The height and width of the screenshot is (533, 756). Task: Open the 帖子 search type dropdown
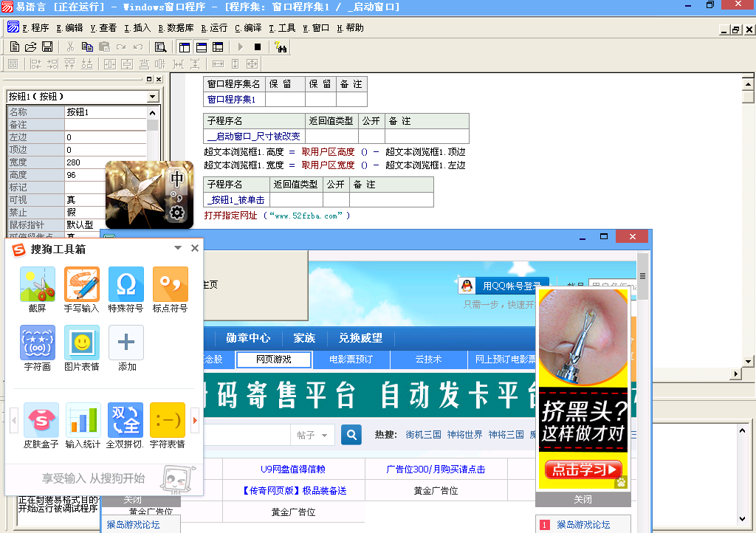click(312, 435)
